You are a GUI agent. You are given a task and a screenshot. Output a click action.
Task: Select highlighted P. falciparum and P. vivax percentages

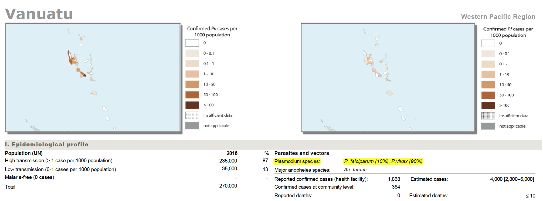point(383,161)
